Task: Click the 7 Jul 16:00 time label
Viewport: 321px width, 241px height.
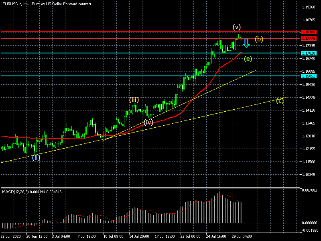Action: pyautogui.click(x=87, y=237)
